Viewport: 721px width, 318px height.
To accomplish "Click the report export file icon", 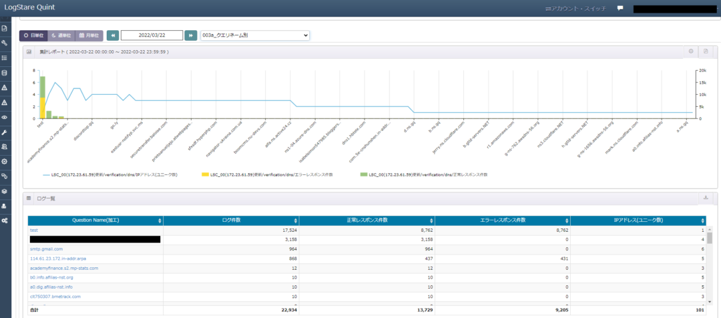I will point(706,51).
